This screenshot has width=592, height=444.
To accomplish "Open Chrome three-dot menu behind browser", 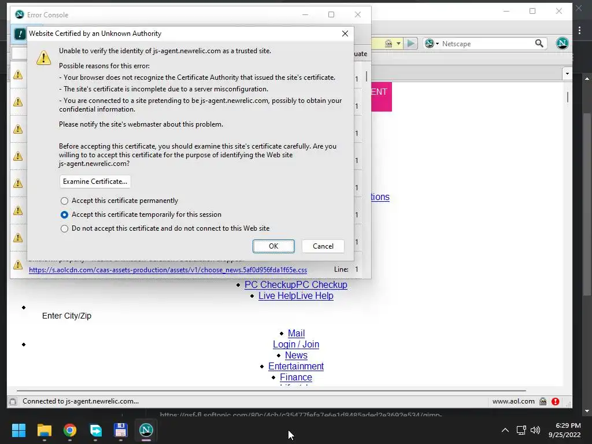I will coord(579,30).
